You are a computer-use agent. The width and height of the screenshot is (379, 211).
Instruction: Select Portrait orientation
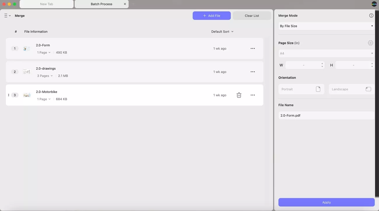click(x=301, y=89)
